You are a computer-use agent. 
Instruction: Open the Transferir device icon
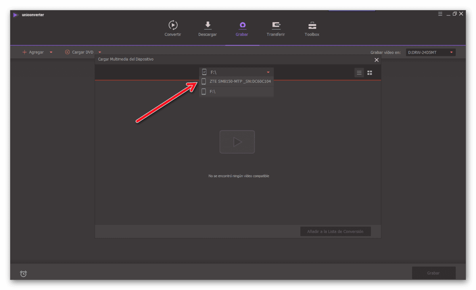click(276, 25)
